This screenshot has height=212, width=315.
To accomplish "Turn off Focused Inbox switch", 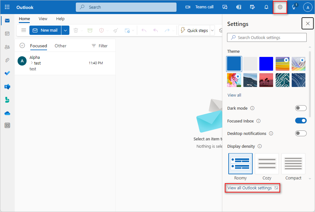I will [301, 121].
